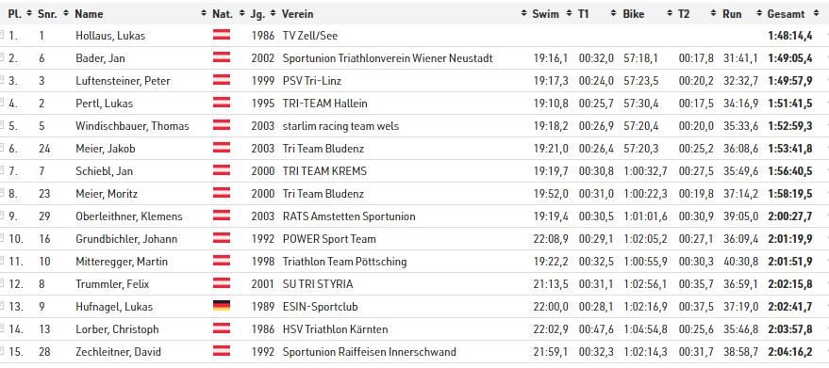Sort by Bike time arrows
Image resolution: width=829 pixels, height=368 pixels.
pyautogui.click(x=670, y=14)
